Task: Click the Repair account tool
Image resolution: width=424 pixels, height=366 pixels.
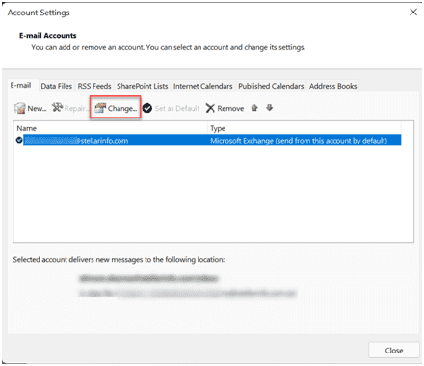Action: [70, 108]
